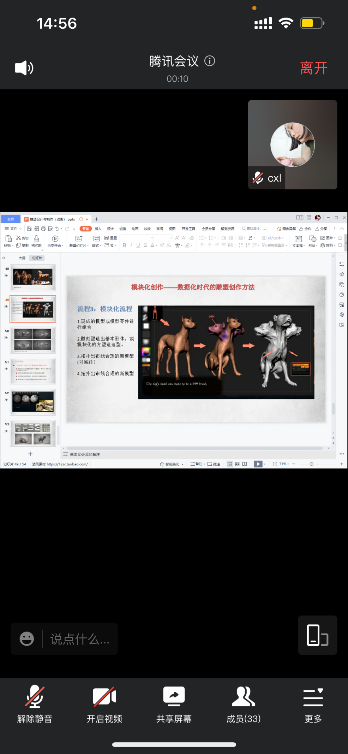Open meeting info icon beside 腾讯会议
This screenshot has width=348, height=754.
210,61
